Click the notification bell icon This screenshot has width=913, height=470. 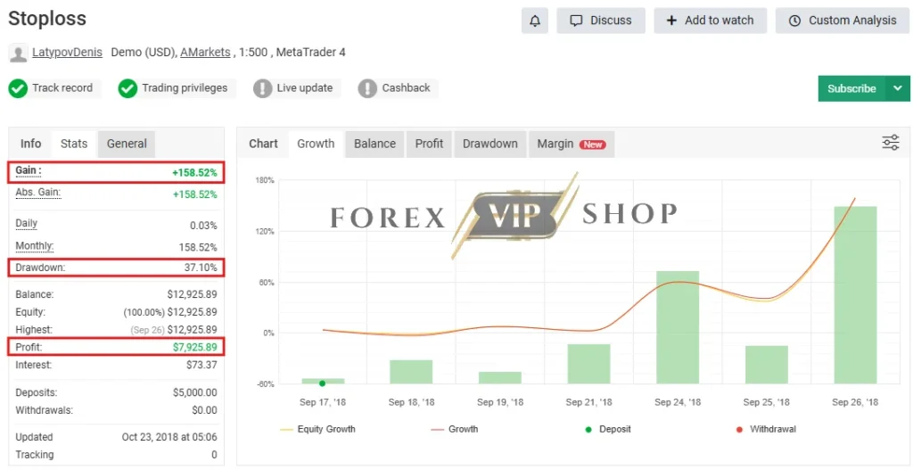tap(535, 21)
